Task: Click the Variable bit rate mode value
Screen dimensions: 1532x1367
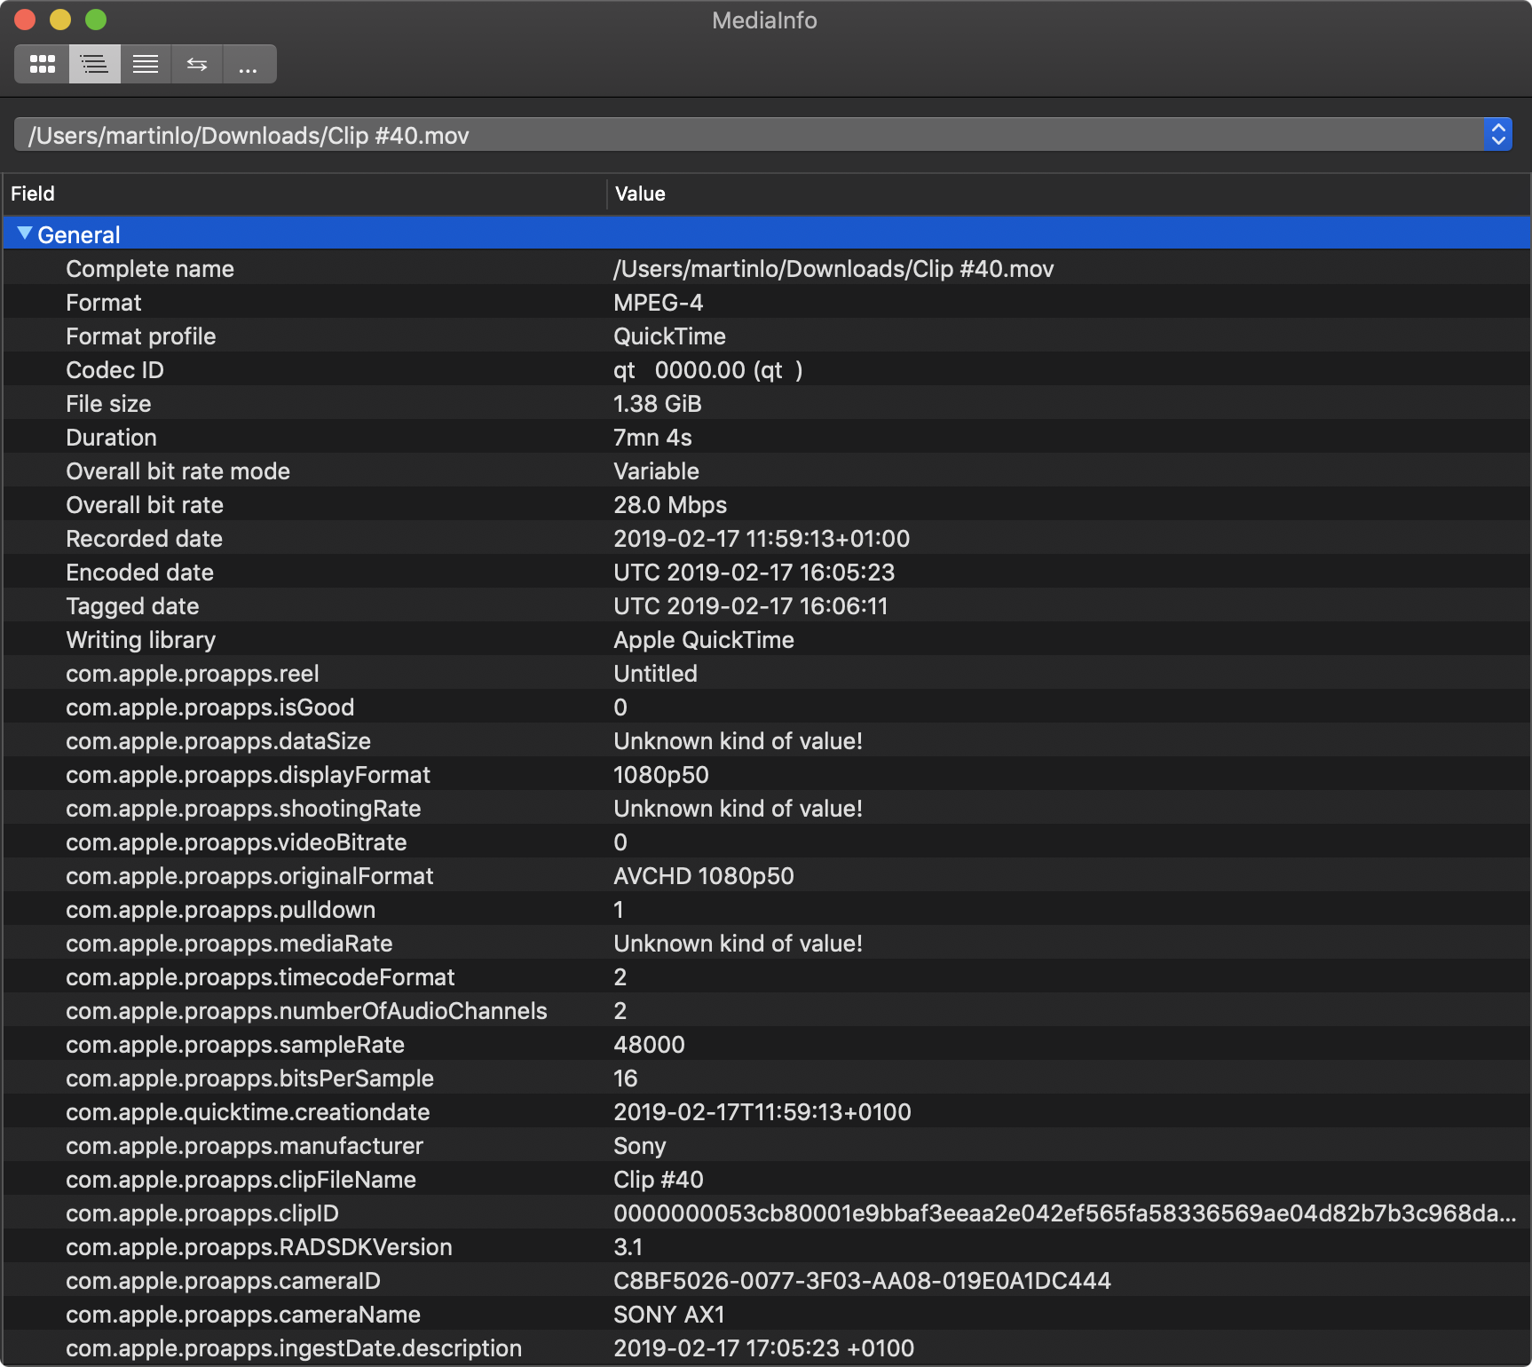Action: (656, 471)
